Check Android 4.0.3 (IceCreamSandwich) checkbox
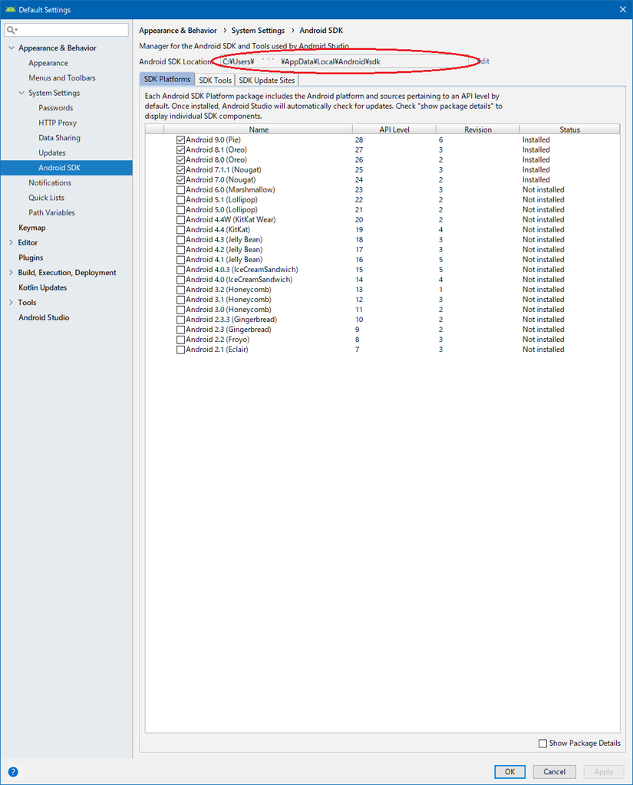 [x=180, y=270]
